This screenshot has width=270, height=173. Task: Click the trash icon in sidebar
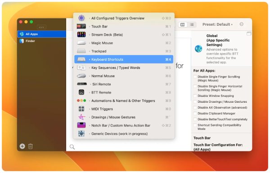[31, 146]
